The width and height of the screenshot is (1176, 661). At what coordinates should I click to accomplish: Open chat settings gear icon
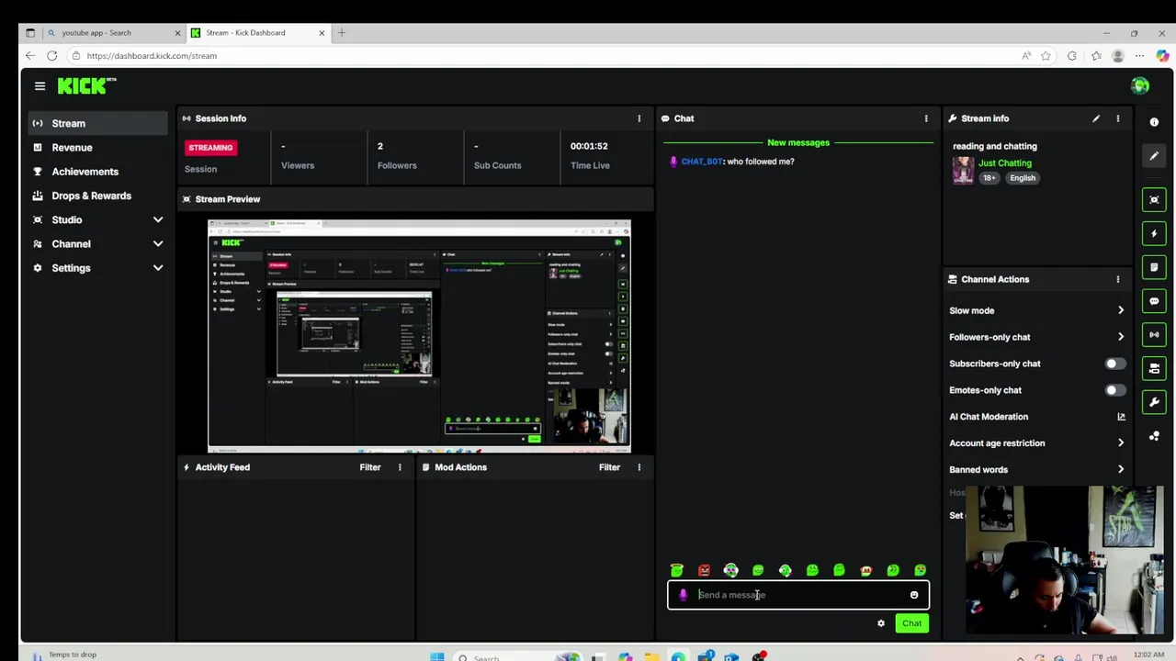click(x=881, y=623)
